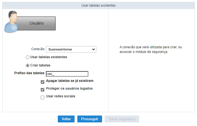
Task: Select the 'Usar tabelas existentes' radio button
Action: [x=28, y=57]
